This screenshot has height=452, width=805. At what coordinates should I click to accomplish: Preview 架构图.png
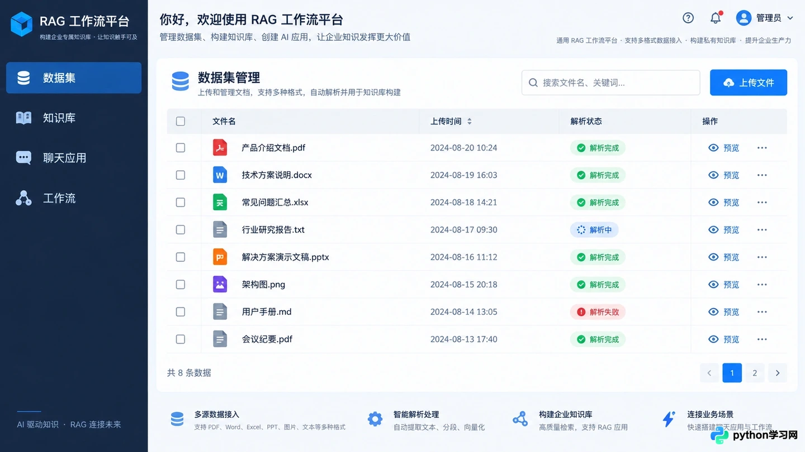724,285
